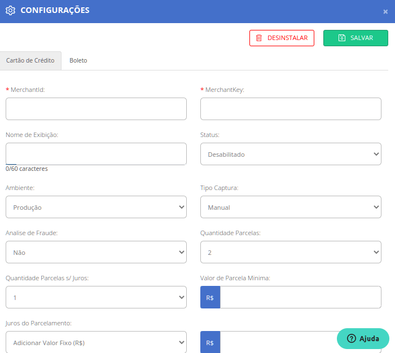This screenshot has width=395, height=353.
Task: Click the 'Tipo Captura:' label
Action: (219, 188)
